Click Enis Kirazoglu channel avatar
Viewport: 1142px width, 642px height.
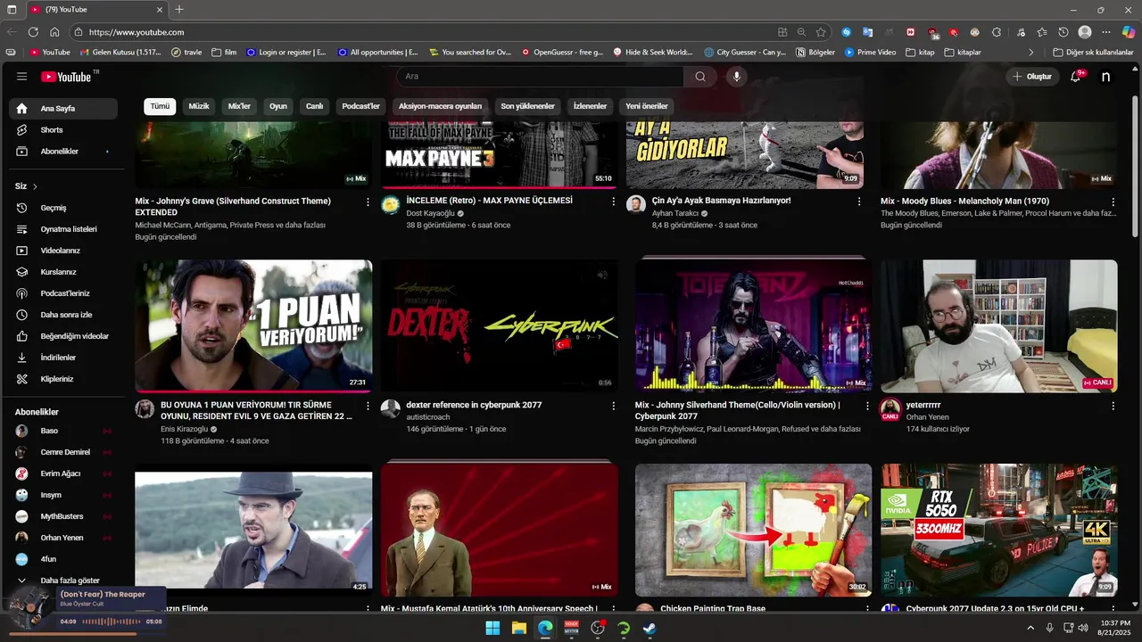pos(145,409)
